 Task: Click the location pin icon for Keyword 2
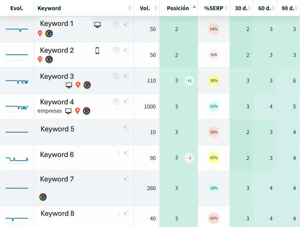pos(40,59)
